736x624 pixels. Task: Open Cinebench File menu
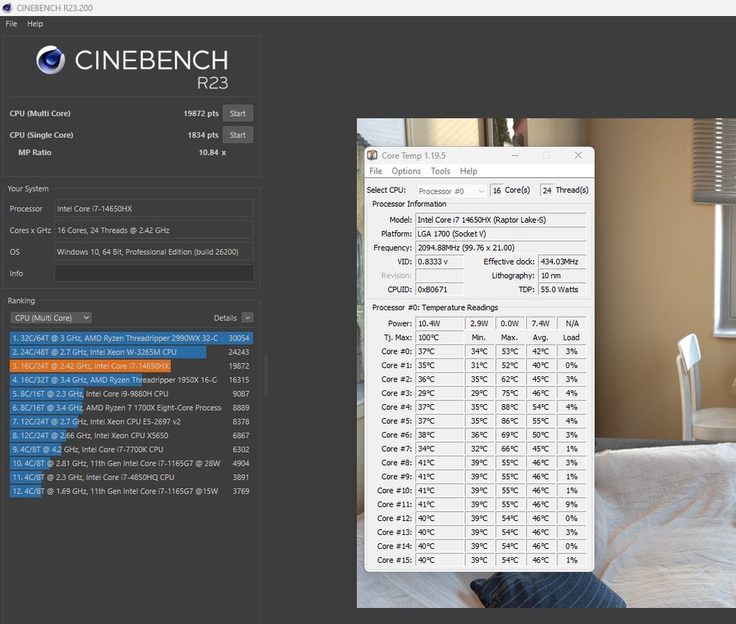pos(11,24)
